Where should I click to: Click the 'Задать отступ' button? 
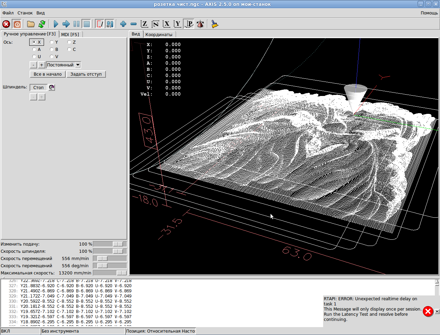tap(86, 74)
